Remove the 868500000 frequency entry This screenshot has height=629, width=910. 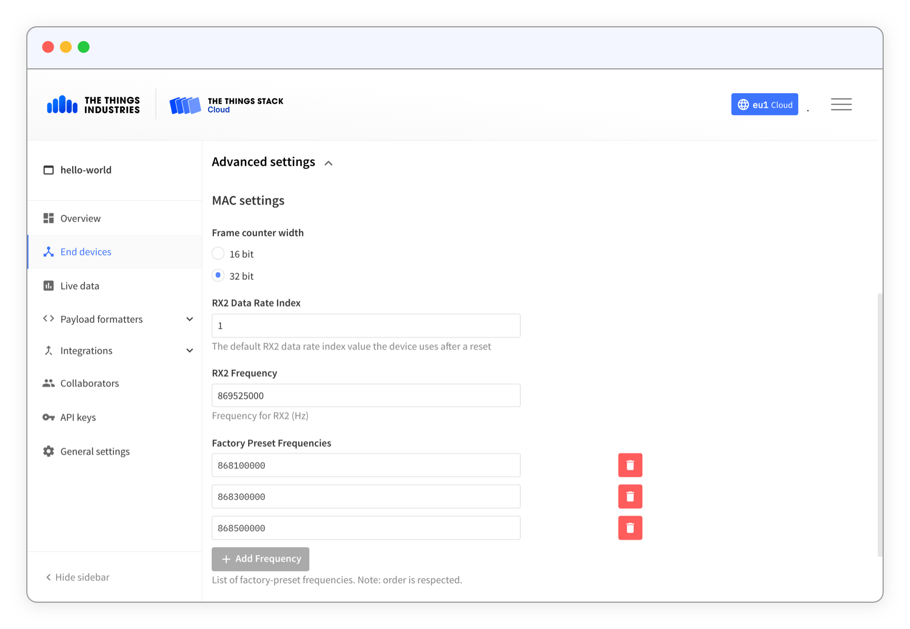coord(630,528)
